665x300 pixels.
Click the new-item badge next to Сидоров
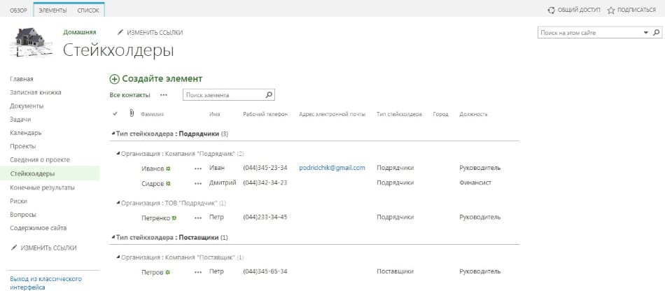pyautogui.click(x=168, y=183)
